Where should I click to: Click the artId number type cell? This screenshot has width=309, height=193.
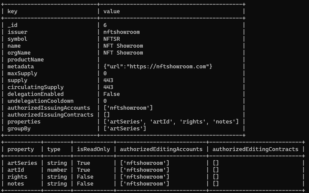coord(57,170)
